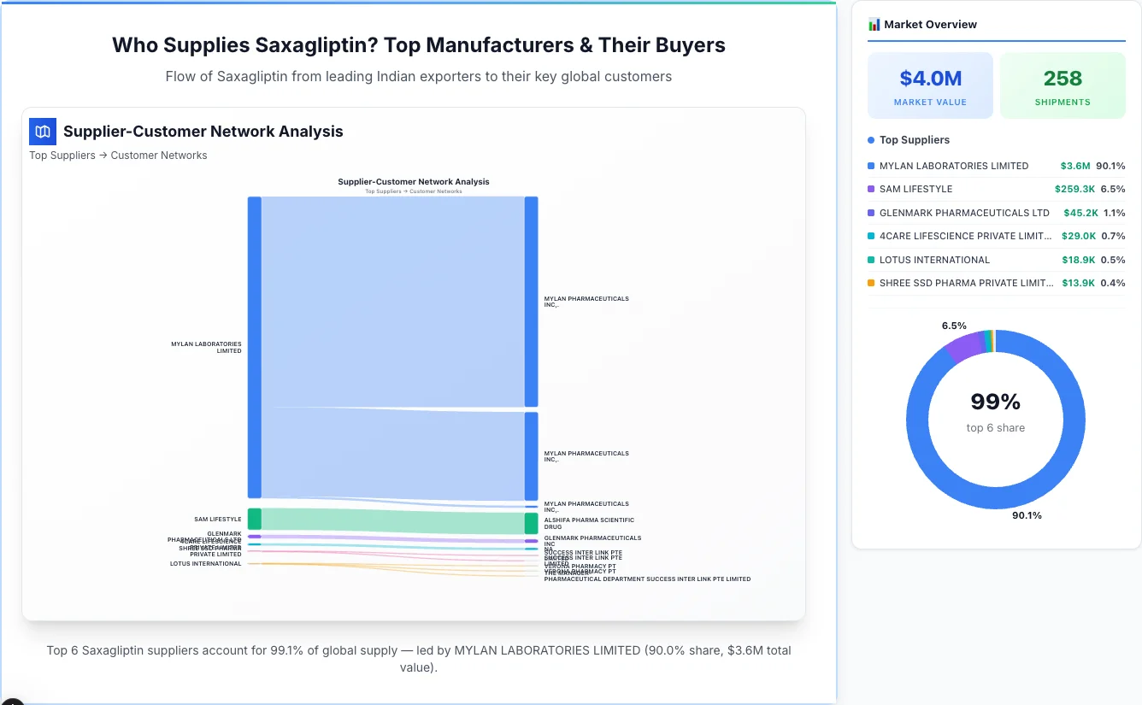Click the blue book icon on Supplier-Customer Network Analysis

click(42, 132)
